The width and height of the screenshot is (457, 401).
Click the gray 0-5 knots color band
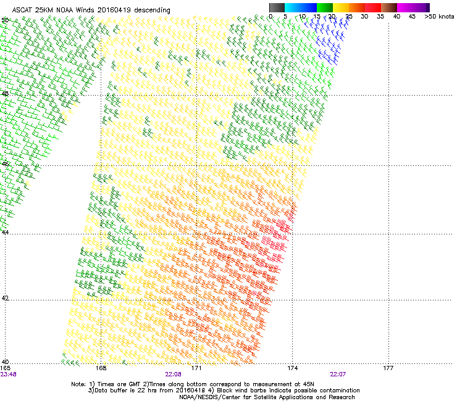click(277, 7)
